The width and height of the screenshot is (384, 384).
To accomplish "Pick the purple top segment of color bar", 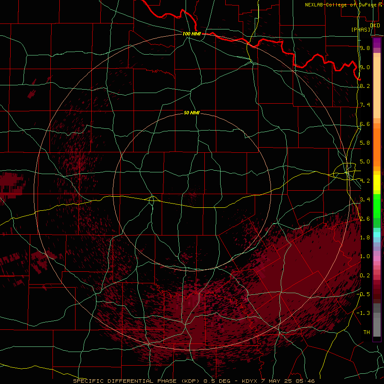I will [x=377, y=43].
